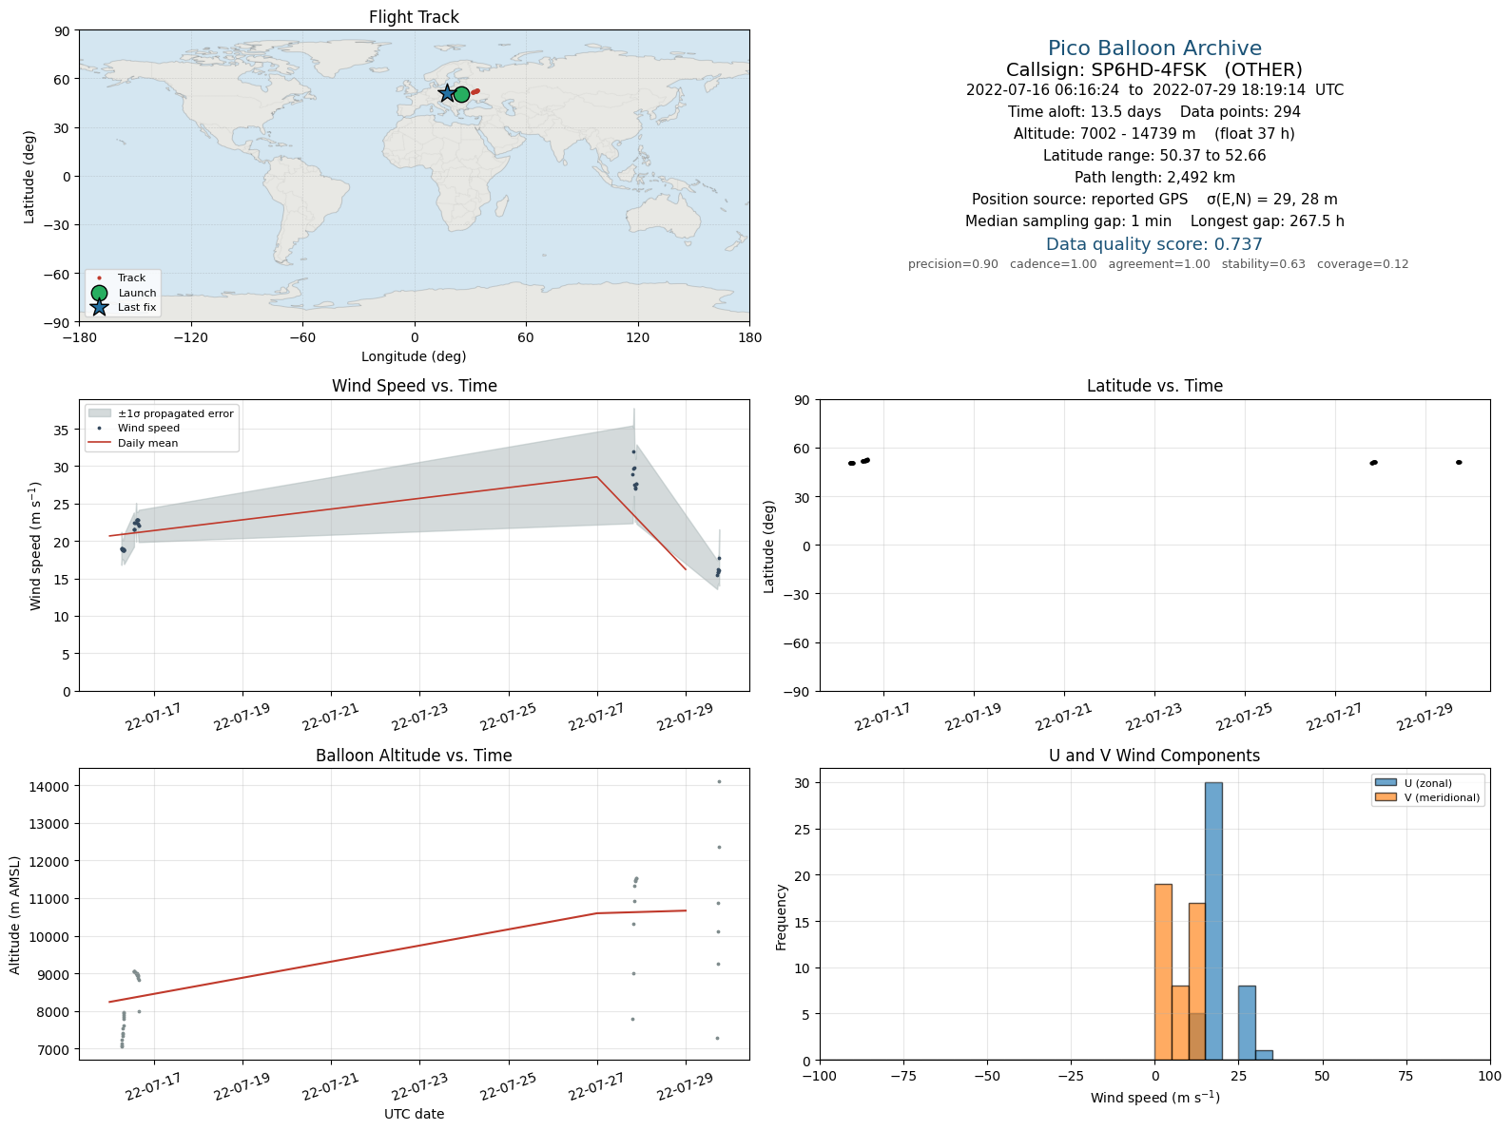Select the "Position source: reported GPS" line
The height and width of the screenshot is (1130, 1512).
tap(1154, 200)
